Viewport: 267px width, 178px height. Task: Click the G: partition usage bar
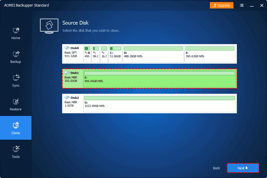[x=159, y=98]
